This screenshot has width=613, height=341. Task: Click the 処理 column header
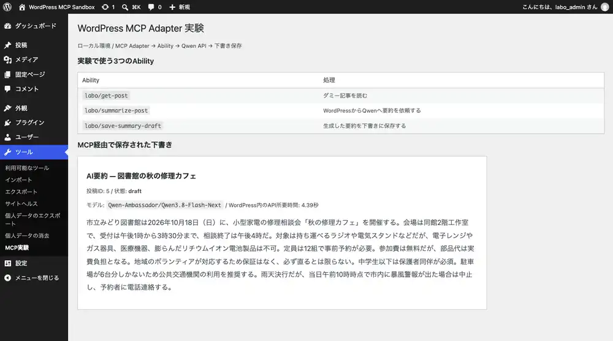pos(329,80)
